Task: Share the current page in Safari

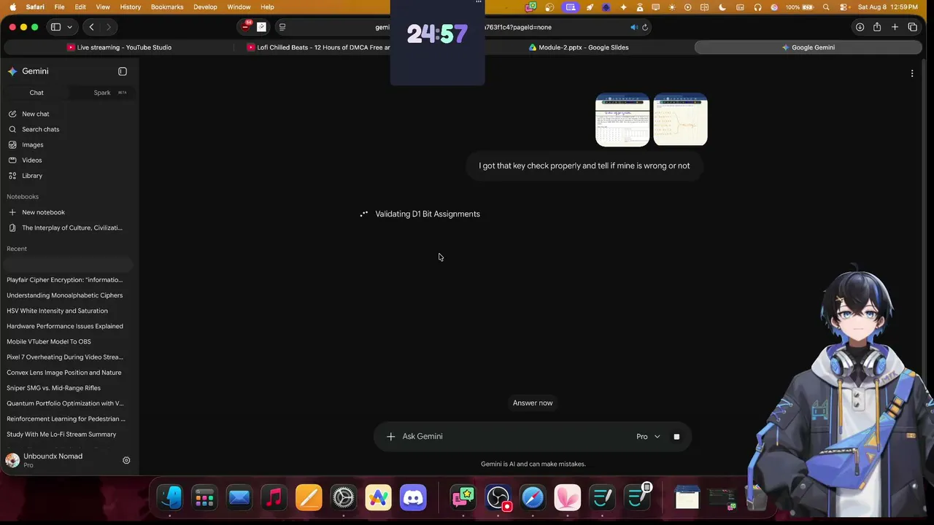Action: coord(877,27)
